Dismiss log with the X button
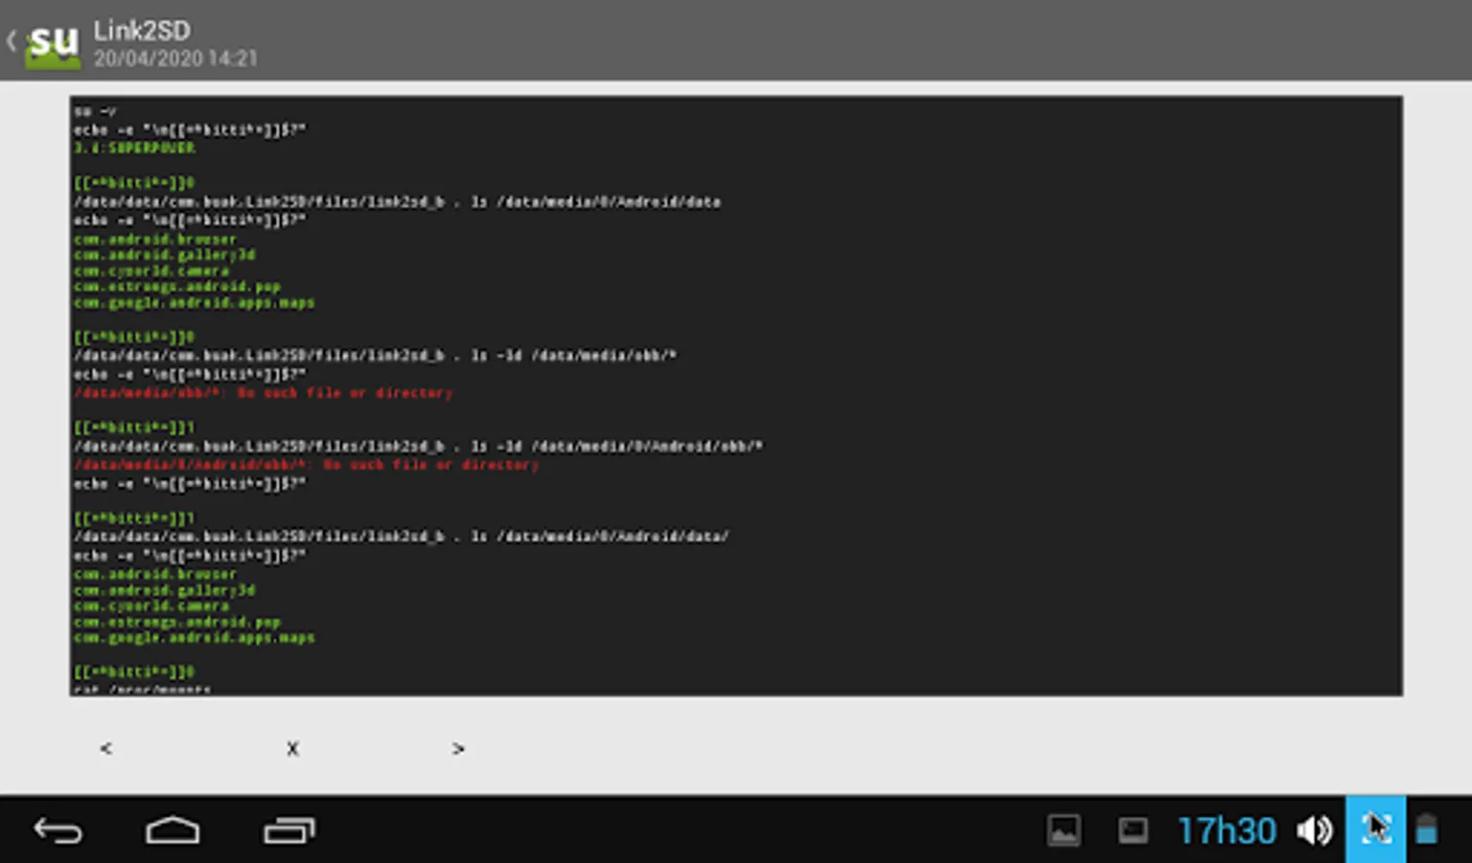 tap(293, 748)
